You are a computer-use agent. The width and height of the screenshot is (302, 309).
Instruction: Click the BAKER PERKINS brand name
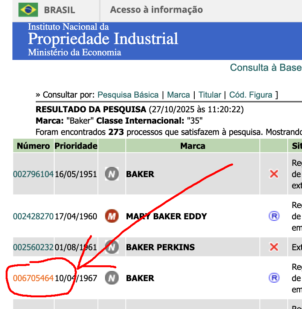160,247
